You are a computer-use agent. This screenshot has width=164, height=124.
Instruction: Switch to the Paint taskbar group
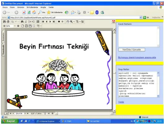pos(73,121)
